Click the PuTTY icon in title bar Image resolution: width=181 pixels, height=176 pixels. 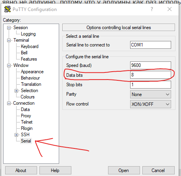[7, 9]
